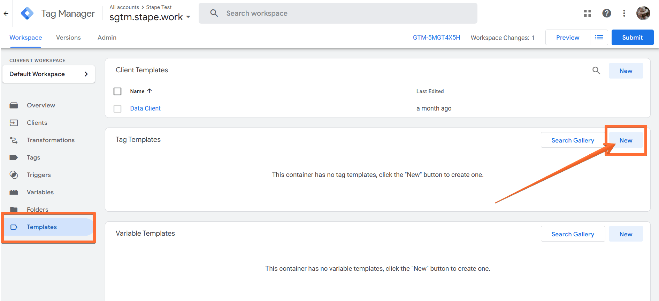Image resolution: width=659 pixels, height=301 pixels.
Task: Open the sgtm.stape.work container dropdown
Action: coord(150,17)
